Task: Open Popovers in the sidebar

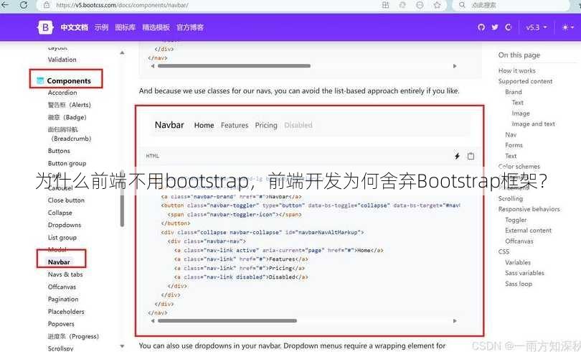Action: click(61, 324)
